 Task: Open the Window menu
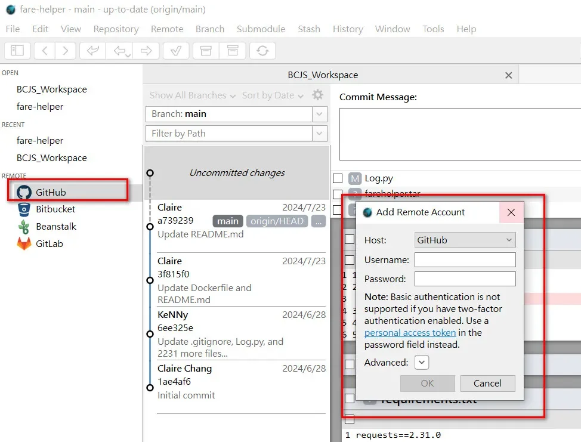pos(393,29)
